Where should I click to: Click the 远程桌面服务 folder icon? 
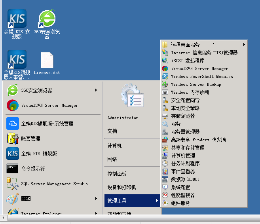[165, 45]
